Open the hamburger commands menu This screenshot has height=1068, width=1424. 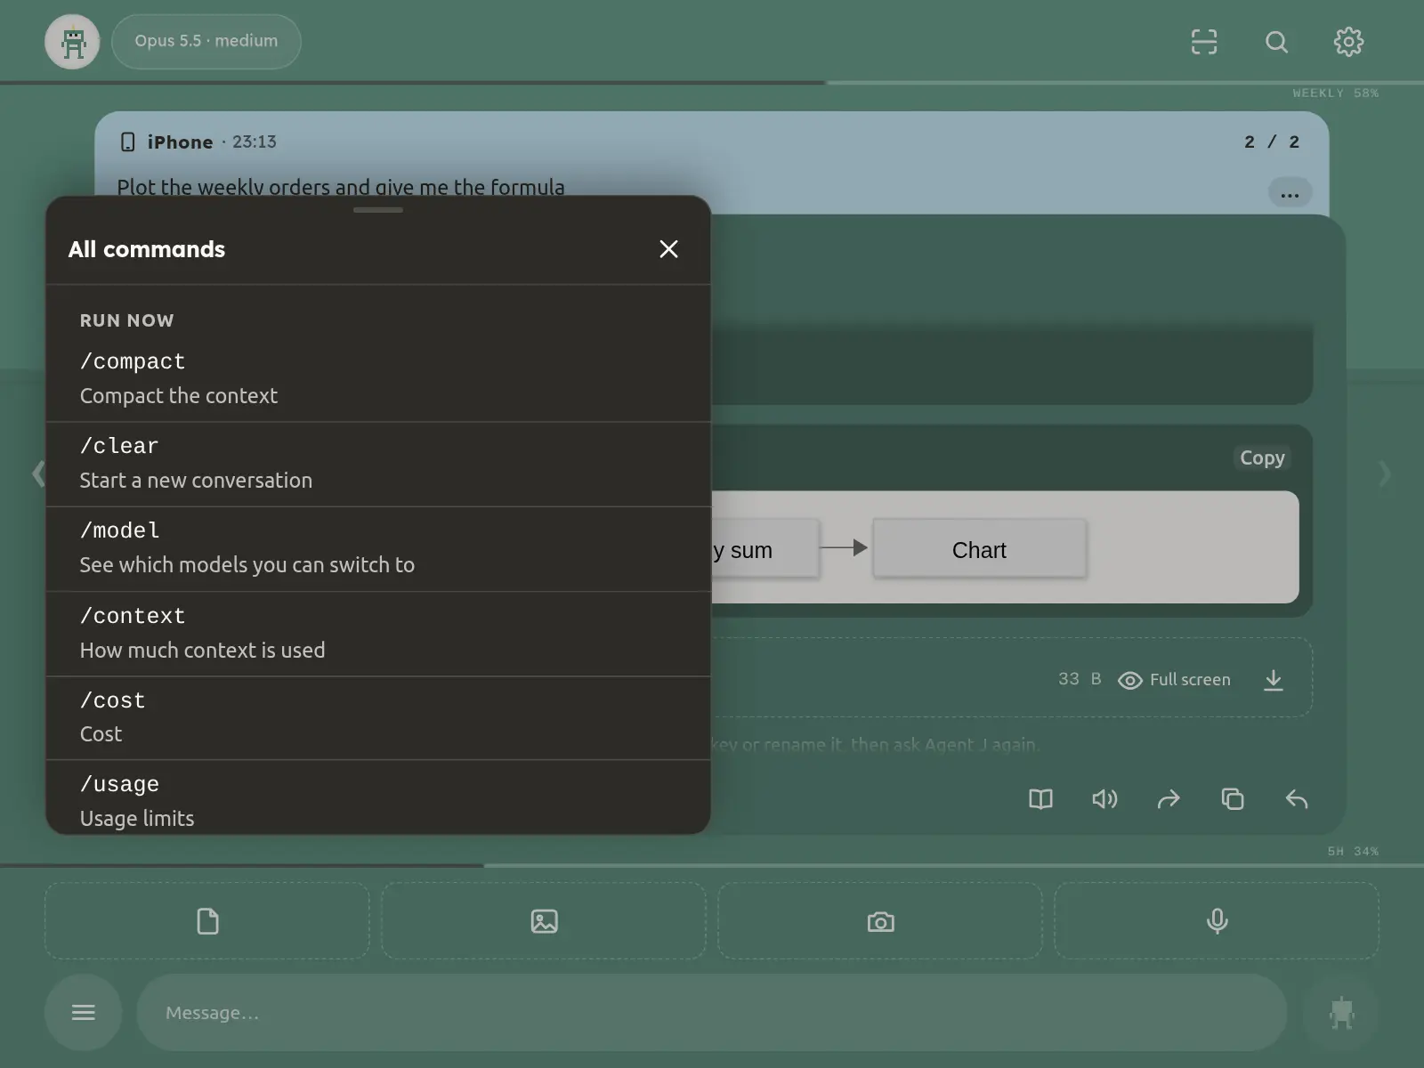(84, 1013)
